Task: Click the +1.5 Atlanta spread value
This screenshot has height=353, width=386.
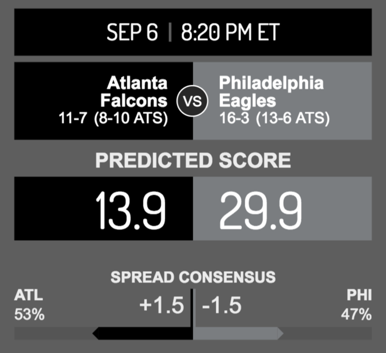Action: coord(162,305)
